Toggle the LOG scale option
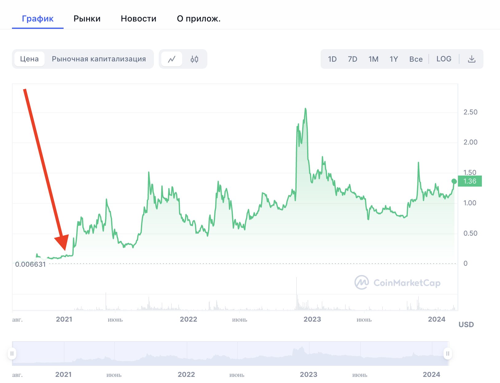Viewport: 500px width, 383px height. 444,59
